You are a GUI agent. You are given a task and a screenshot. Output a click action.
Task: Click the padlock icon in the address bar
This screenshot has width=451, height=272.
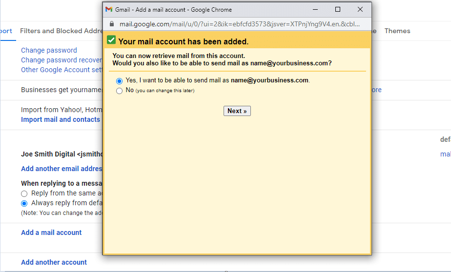(x=112, y=24)
